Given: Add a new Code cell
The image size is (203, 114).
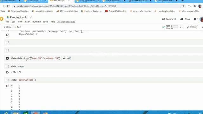Looking at the screenshot, I should [8, 27].
